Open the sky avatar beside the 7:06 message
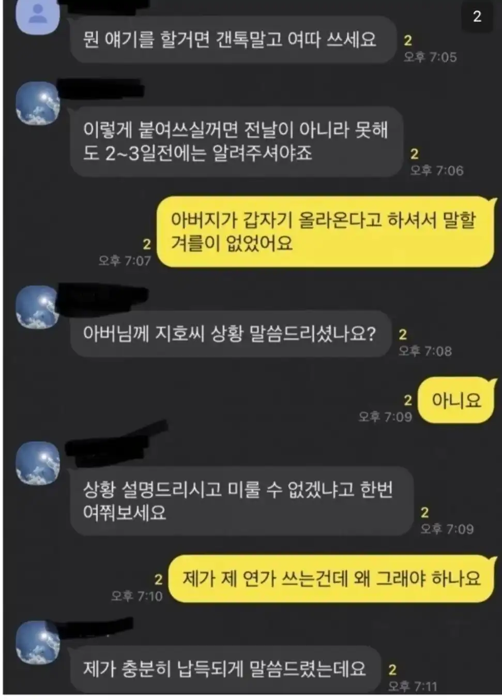 [x=38, y=103]
